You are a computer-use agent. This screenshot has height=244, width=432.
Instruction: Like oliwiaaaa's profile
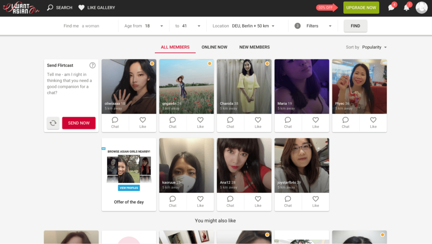tap(143, 123)
